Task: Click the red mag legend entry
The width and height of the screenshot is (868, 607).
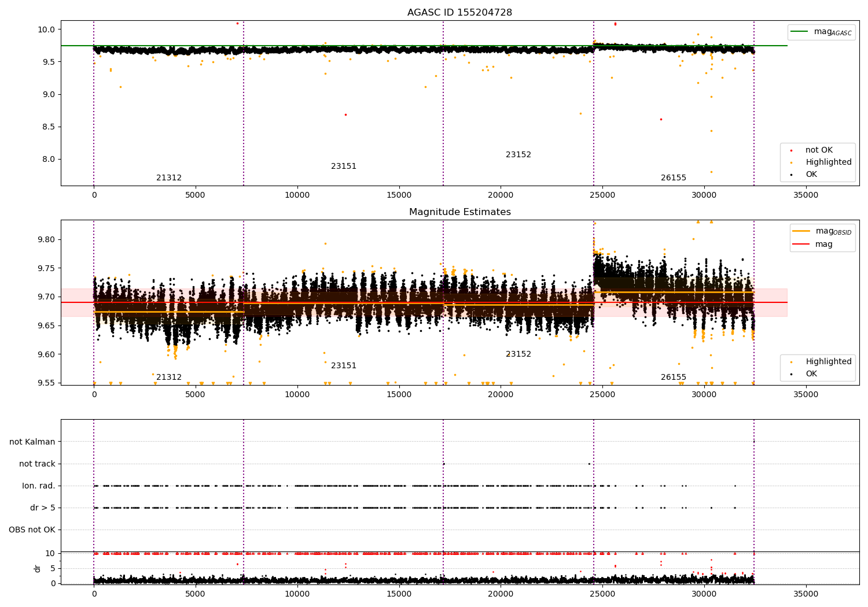Action: [x=812, y=244]
